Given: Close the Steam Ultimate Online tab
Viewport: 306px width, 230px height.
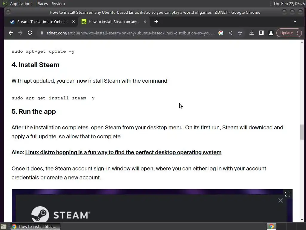Looking at the screenshot, I should coord(74,22).
